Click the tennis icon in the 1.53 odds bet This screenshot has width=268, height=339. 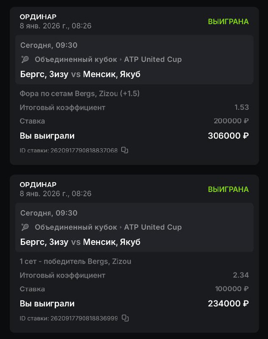(x=25, y=59)
